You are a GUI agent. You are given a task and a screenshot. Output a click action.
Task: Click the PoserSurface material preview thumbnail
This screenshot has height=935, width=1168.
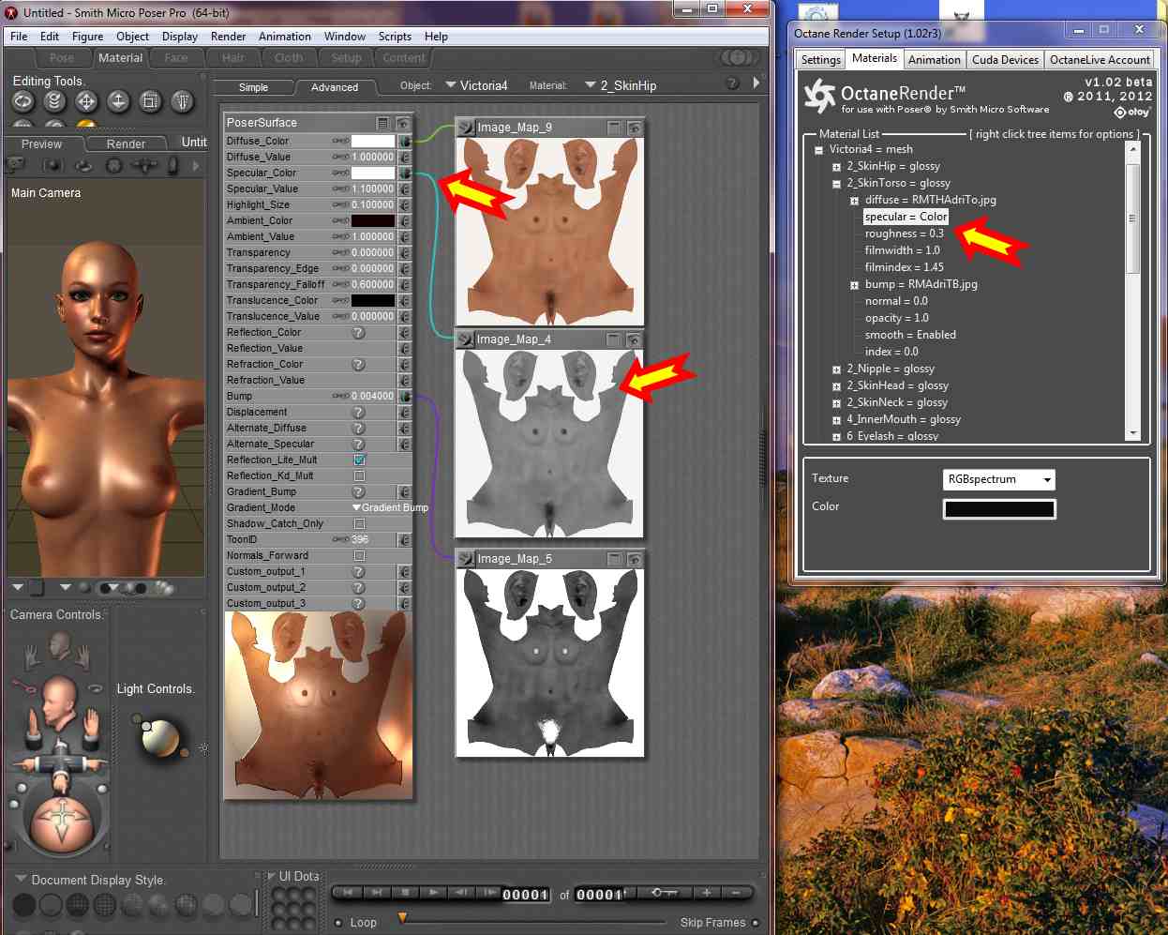(x=319, y=705)
